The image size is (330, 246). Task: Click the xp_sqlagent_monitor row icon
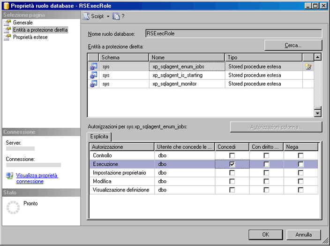tap(93, 84)
